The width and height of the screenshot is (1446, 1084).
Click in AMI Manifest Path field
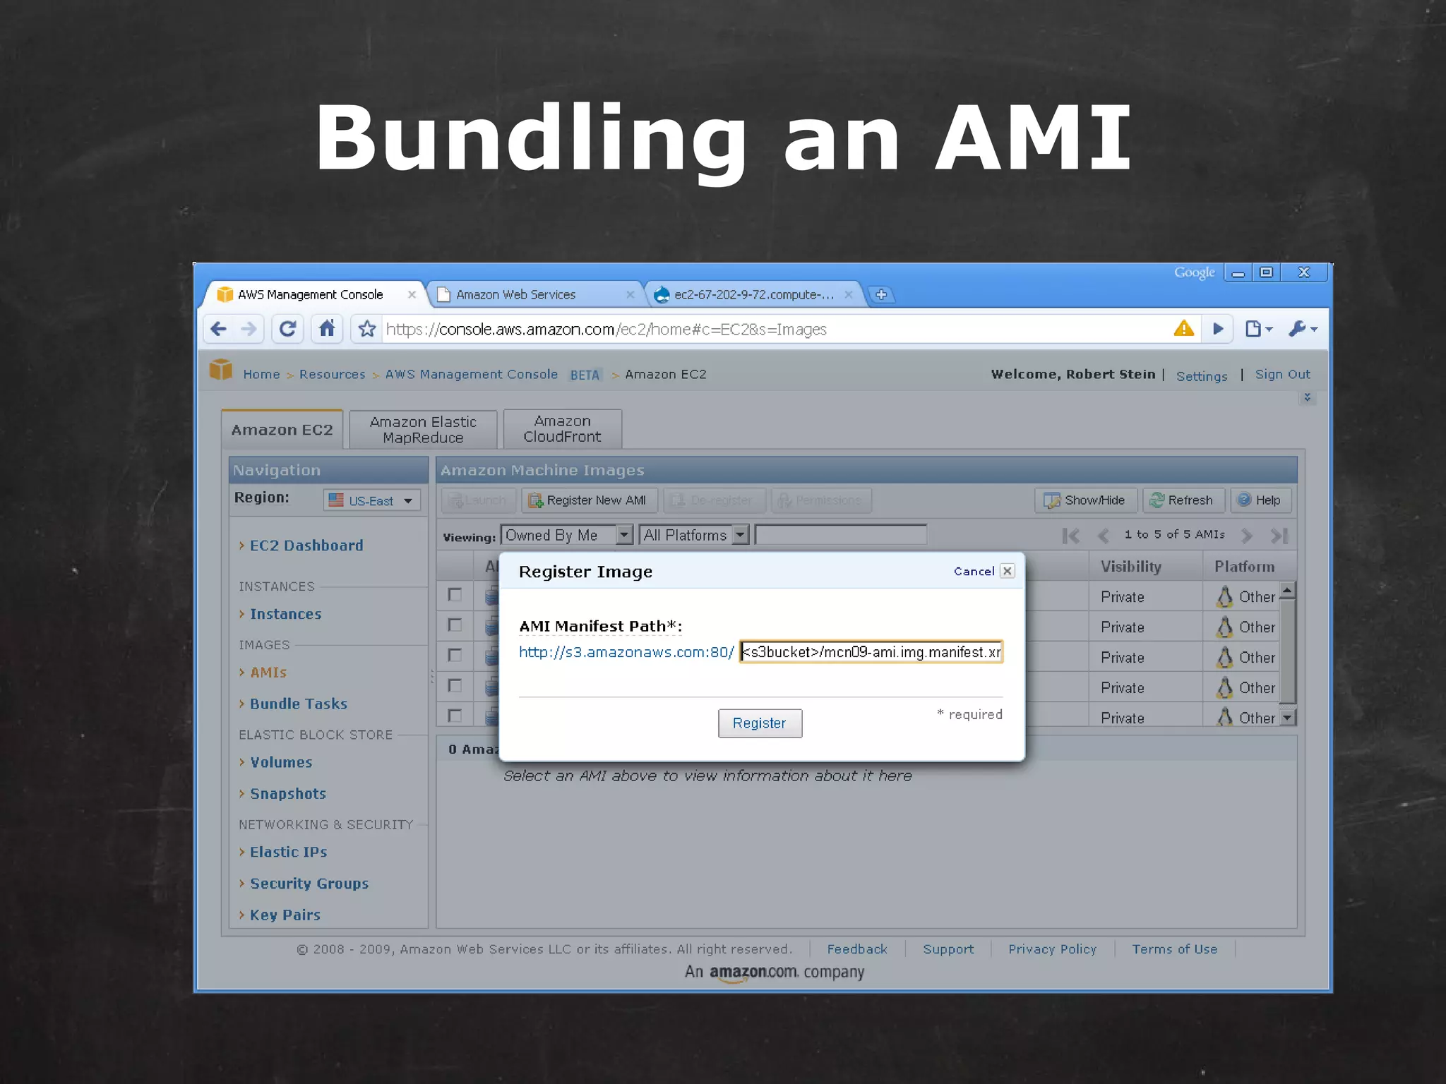pos(871,652)
